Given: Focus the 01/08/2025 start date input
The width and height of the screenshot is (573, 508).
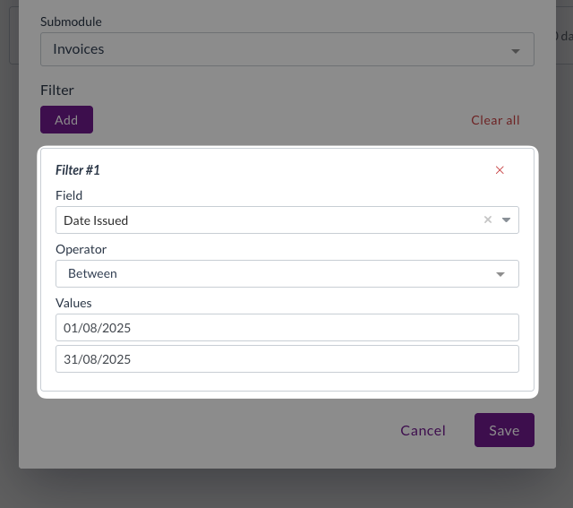Looking at the screenshot, I should 286,328.
